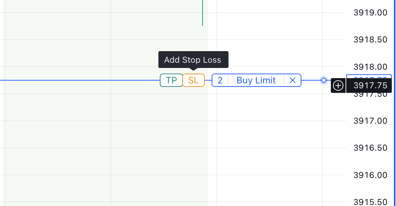Click 3917.00 on the price scale
This screenshot has height=206, width=396.
[370, 121]
